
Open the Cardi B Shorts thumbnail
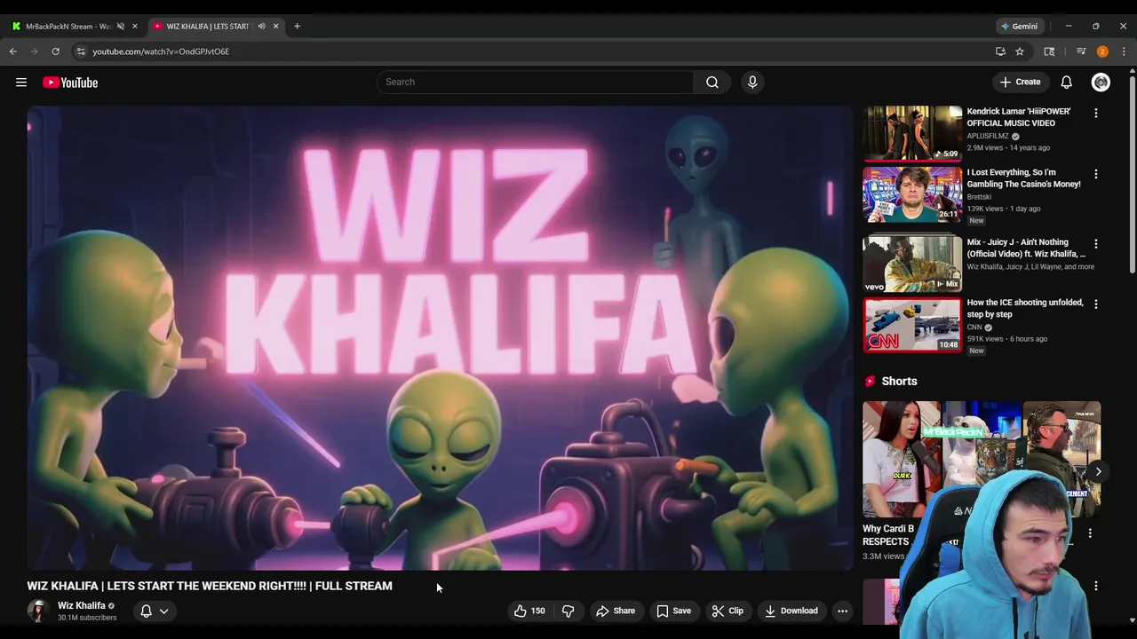point(901,459)
